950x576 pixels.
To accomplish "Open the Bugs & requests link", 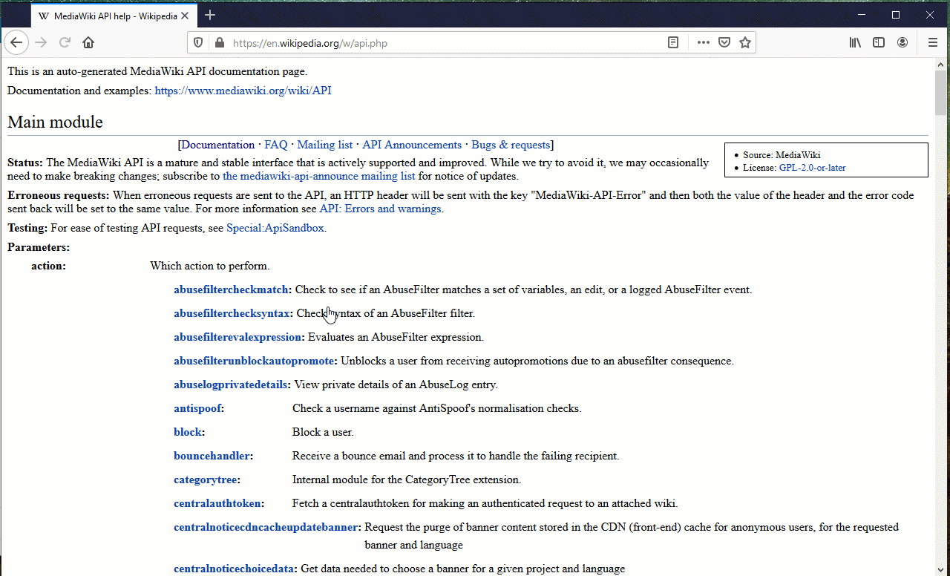I will (x=511, y=145).
